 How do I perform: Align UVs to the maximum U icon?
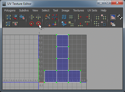[88, 17]
